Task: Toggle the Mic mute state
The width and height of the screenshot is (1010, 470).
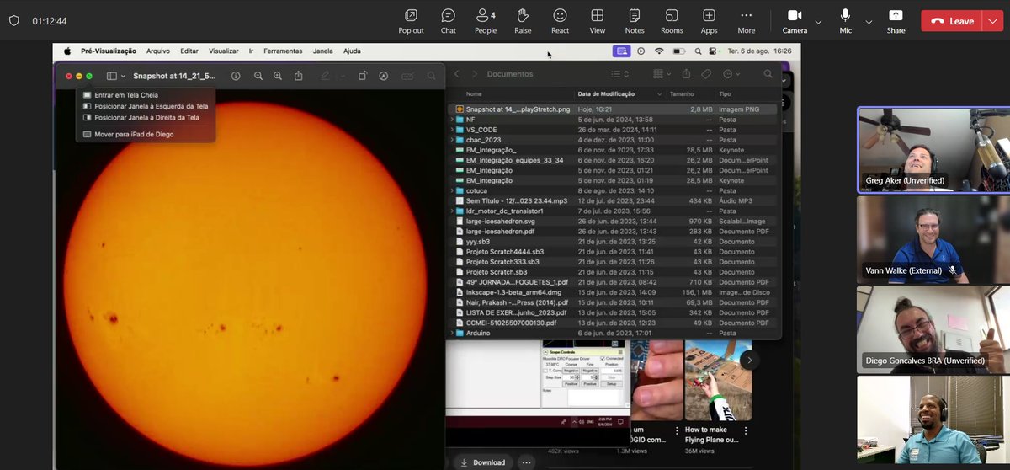Action: pyautogui.click(x=846, y=20)
